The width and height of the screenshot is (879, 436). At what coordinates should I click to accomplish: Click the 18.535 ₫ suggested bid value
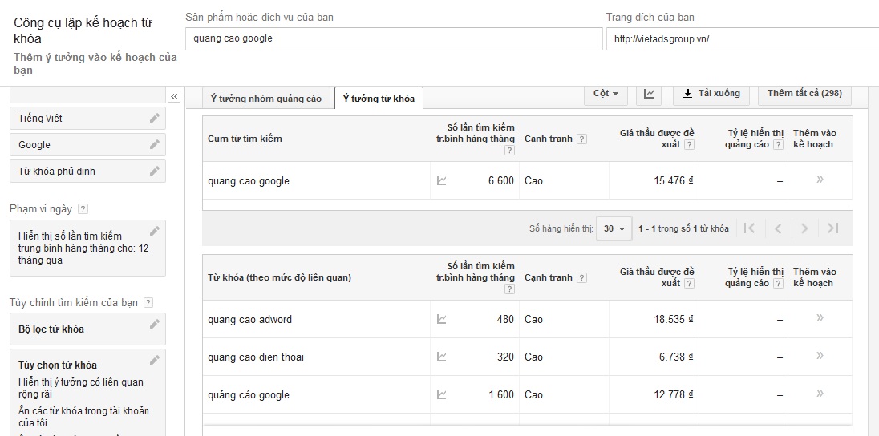pos(674,319)
